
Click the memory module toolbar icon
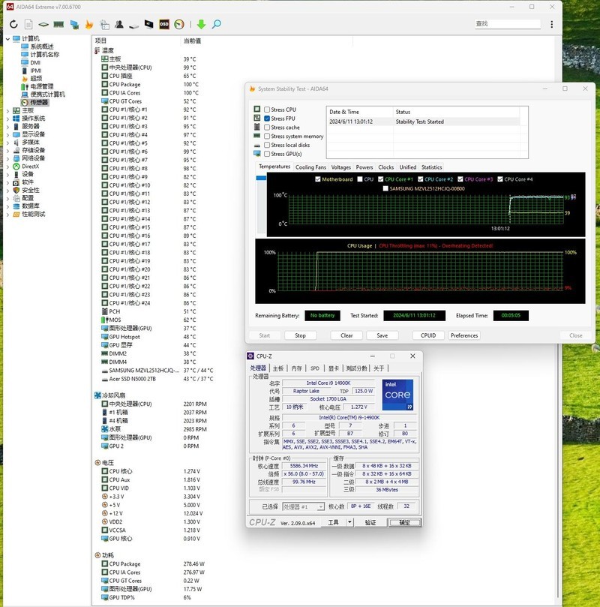pyautogui.click(x=58, y=25)
